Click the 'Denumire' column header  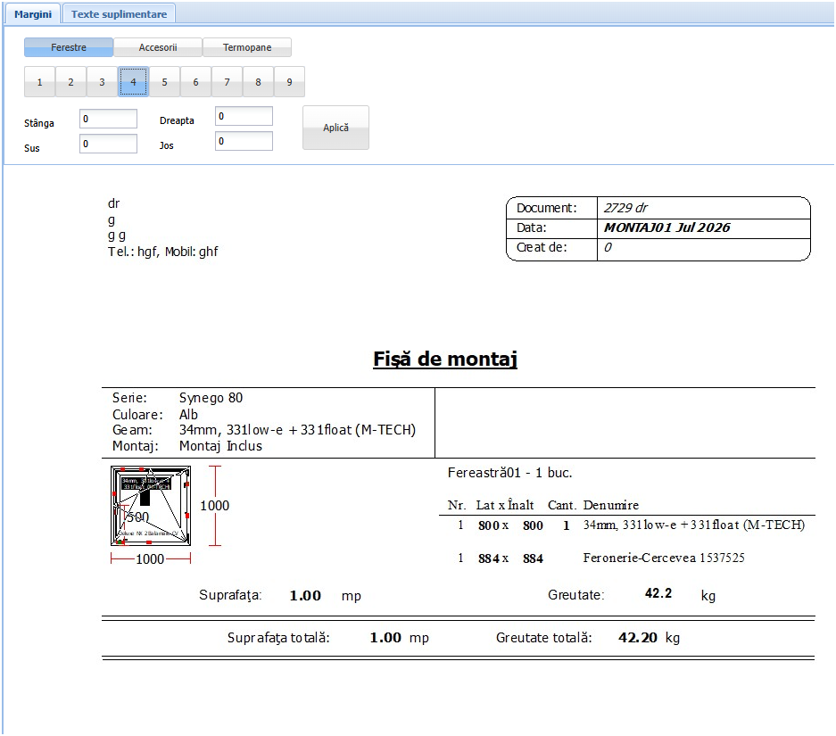pyautogui.click(x=610, y=505)
